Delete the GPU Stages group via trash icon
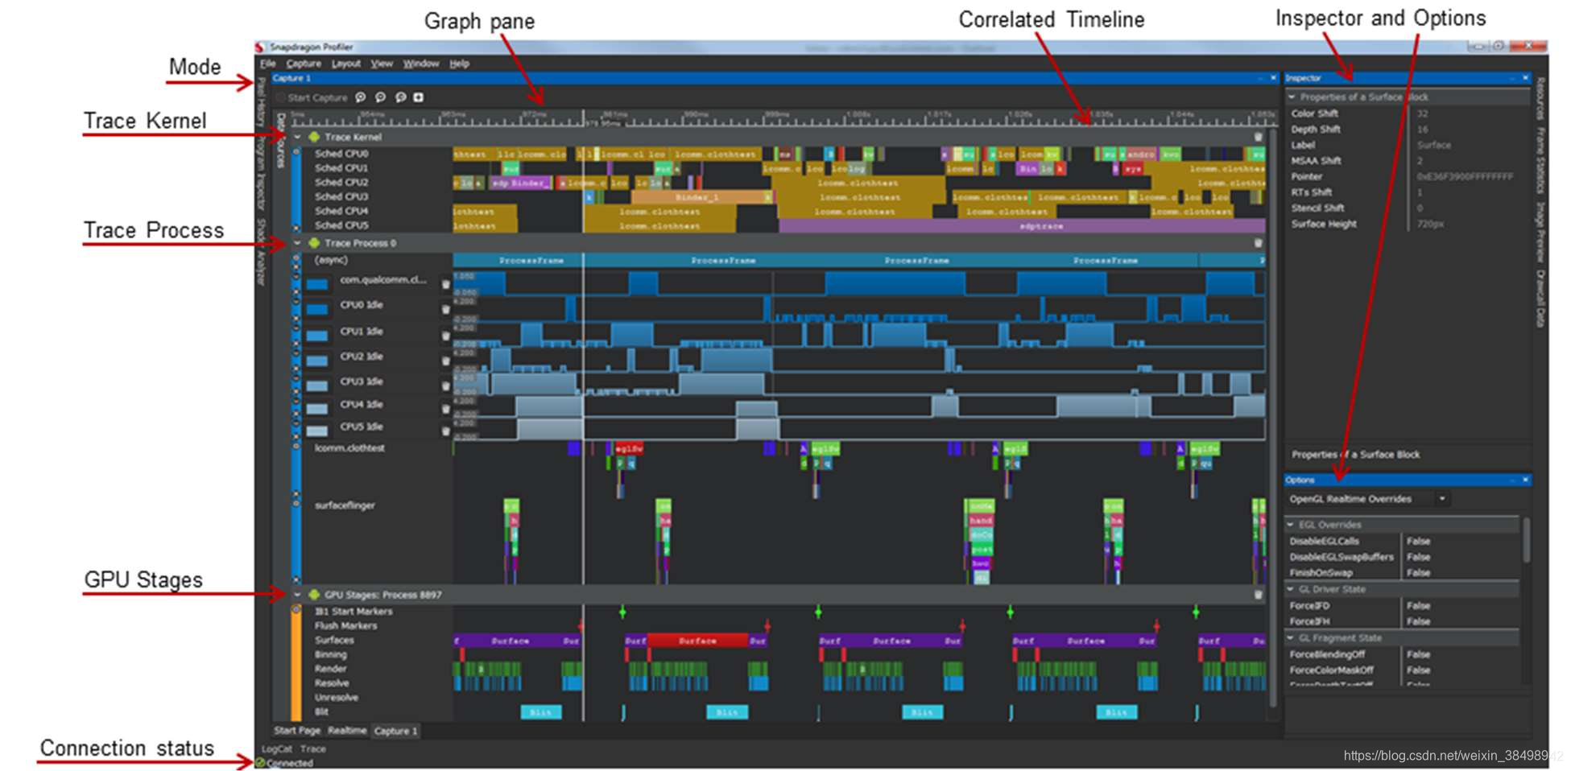Screen dimensions: 1571x771 1259,595
